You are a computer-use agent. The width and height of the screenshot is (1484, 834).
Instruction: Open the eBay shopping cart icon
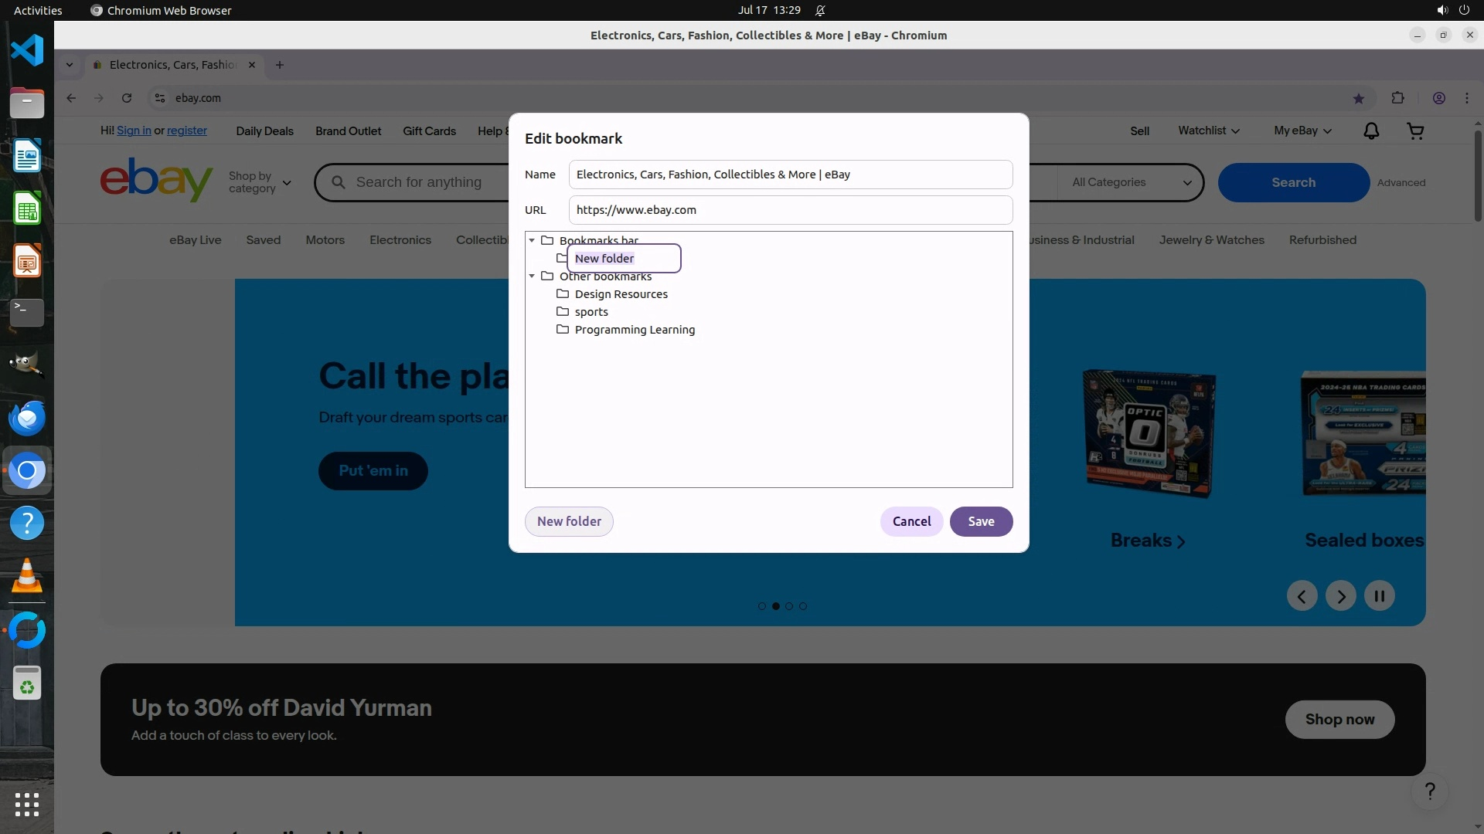[x=1415, y=131]
